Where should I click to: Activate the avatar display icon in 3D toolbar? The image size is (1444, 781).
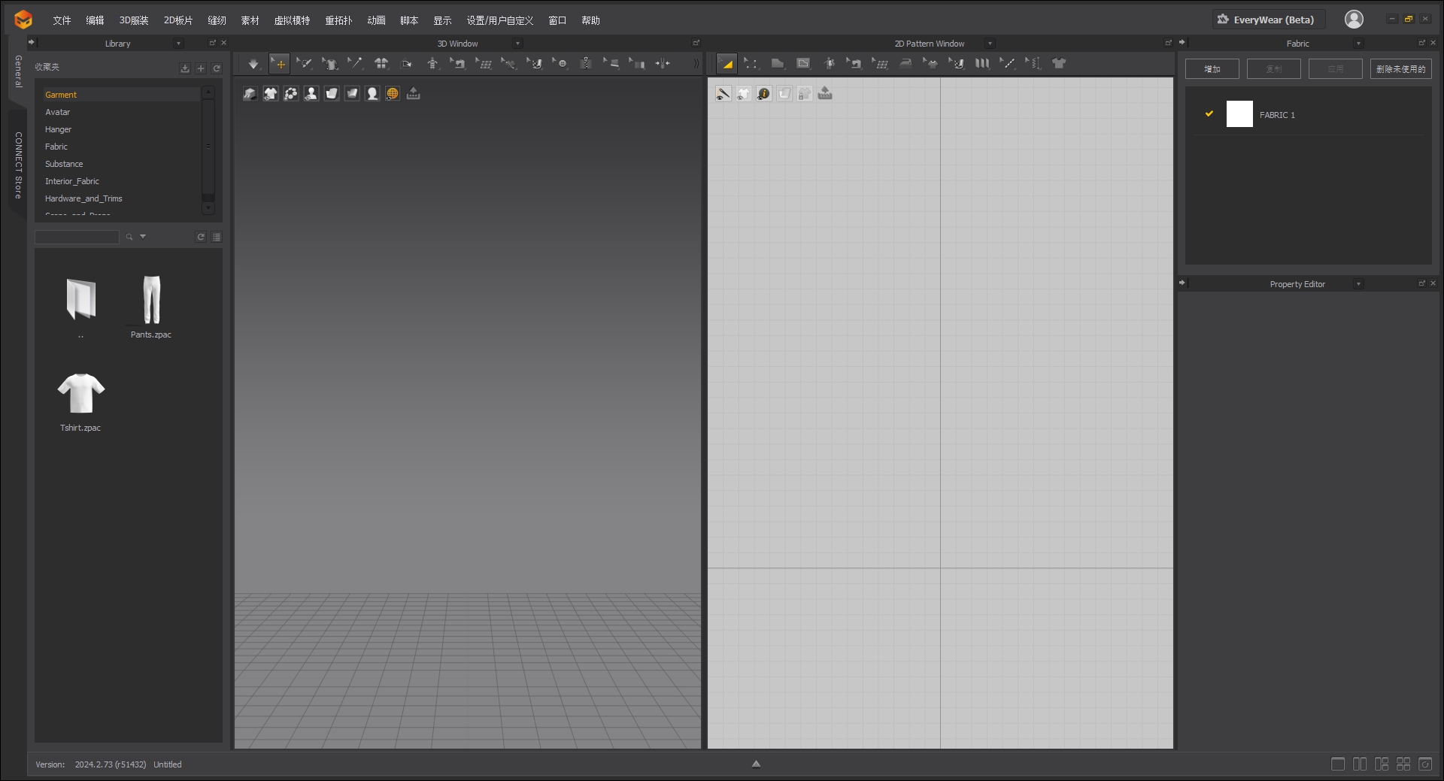tap(311, 93)
